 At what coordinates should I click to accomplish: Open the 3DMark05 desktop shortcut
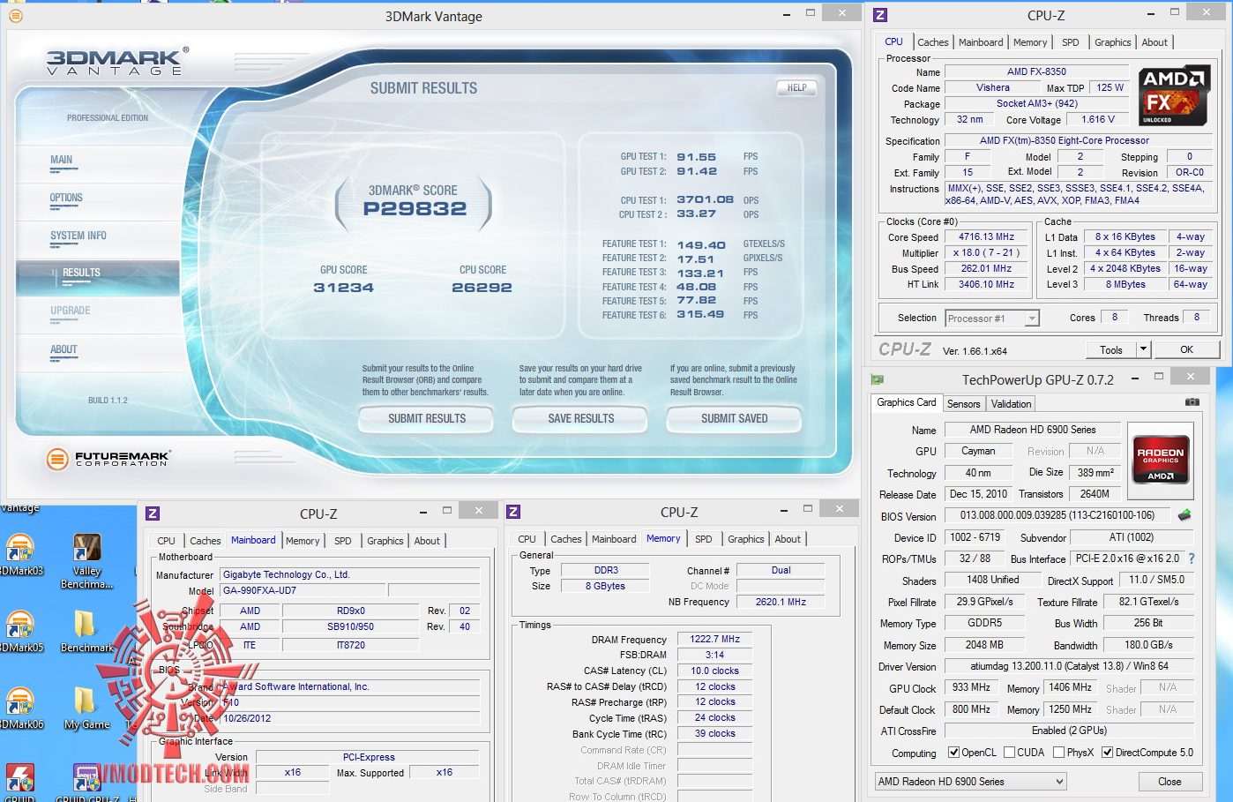coord(20,632)
